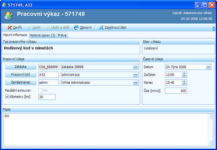
Task: Click the toolbar overflow arrow at right
Action: [x=214, y=28]
